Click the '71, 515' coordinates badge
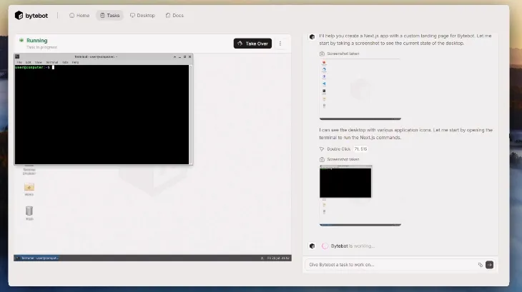Image resolution: width=522 pixels, height=292 pixels. [x=361, y=149]
